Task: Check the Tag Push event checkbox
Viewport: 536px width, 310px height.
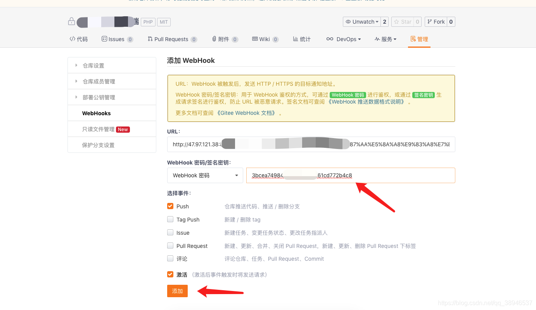Action: click(x=170, y=219)
